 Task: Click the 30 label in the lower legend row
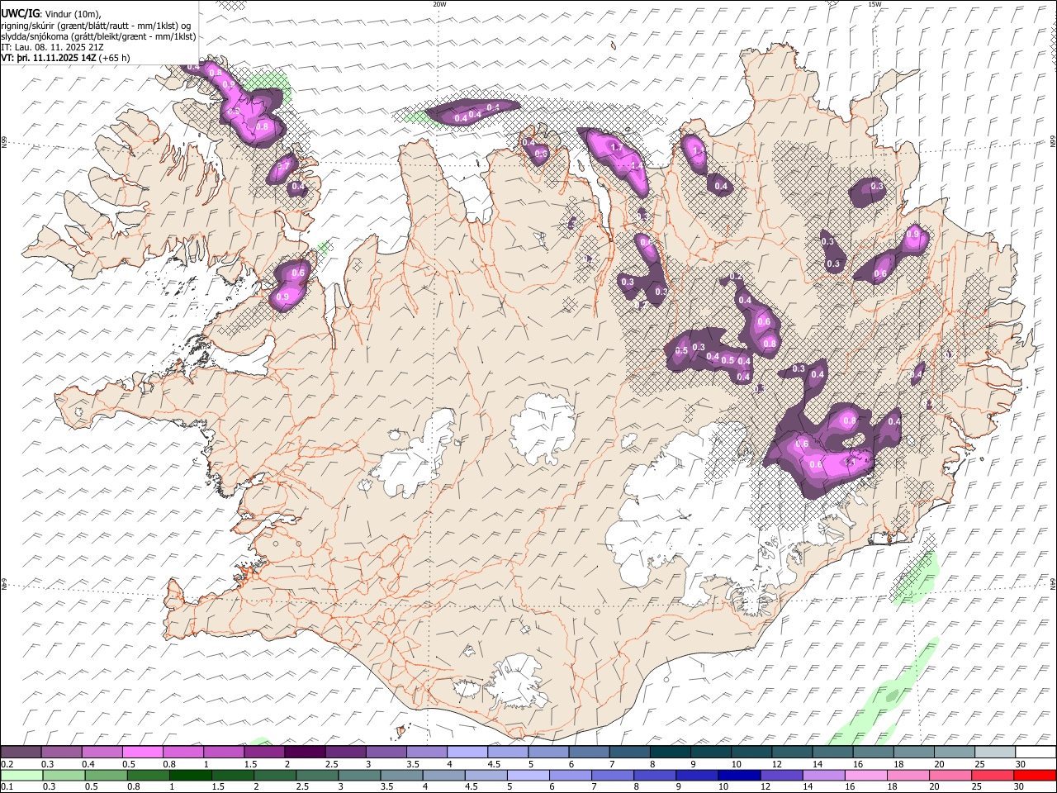(x=1019, y=787)
